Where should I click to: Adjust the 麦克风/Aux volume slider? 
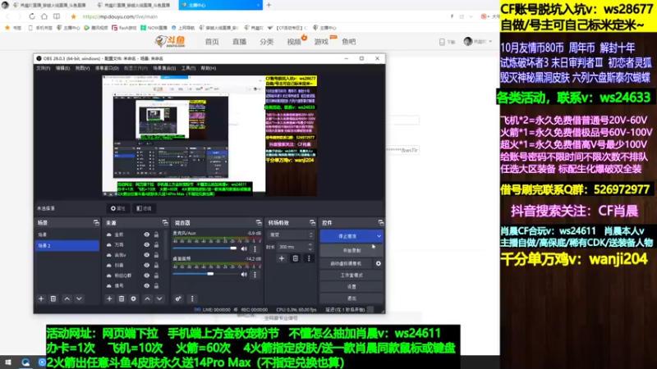coord(204,248)
